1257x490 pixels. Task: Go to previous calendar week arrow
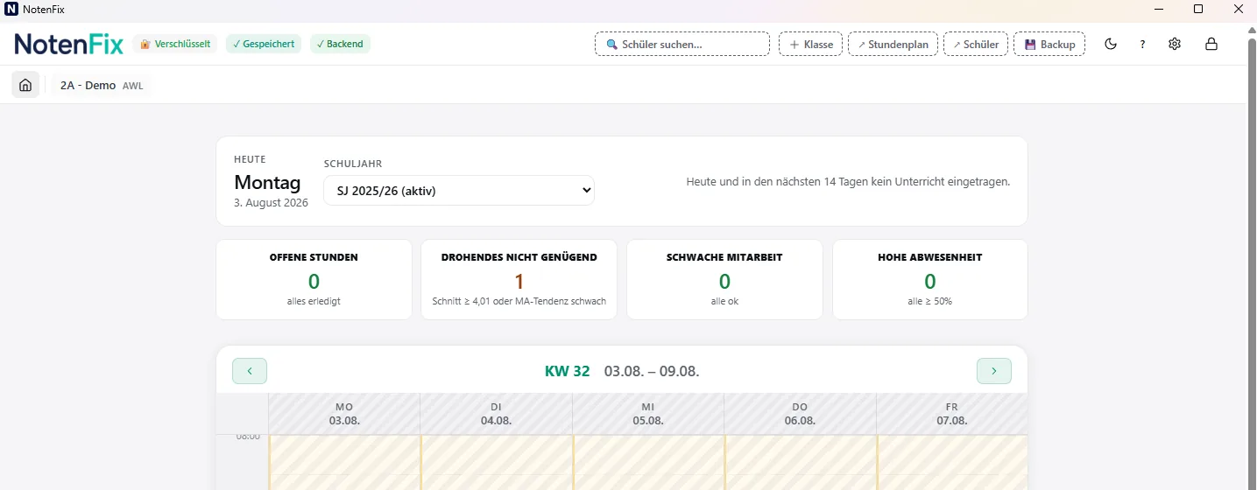coord(250,371)
